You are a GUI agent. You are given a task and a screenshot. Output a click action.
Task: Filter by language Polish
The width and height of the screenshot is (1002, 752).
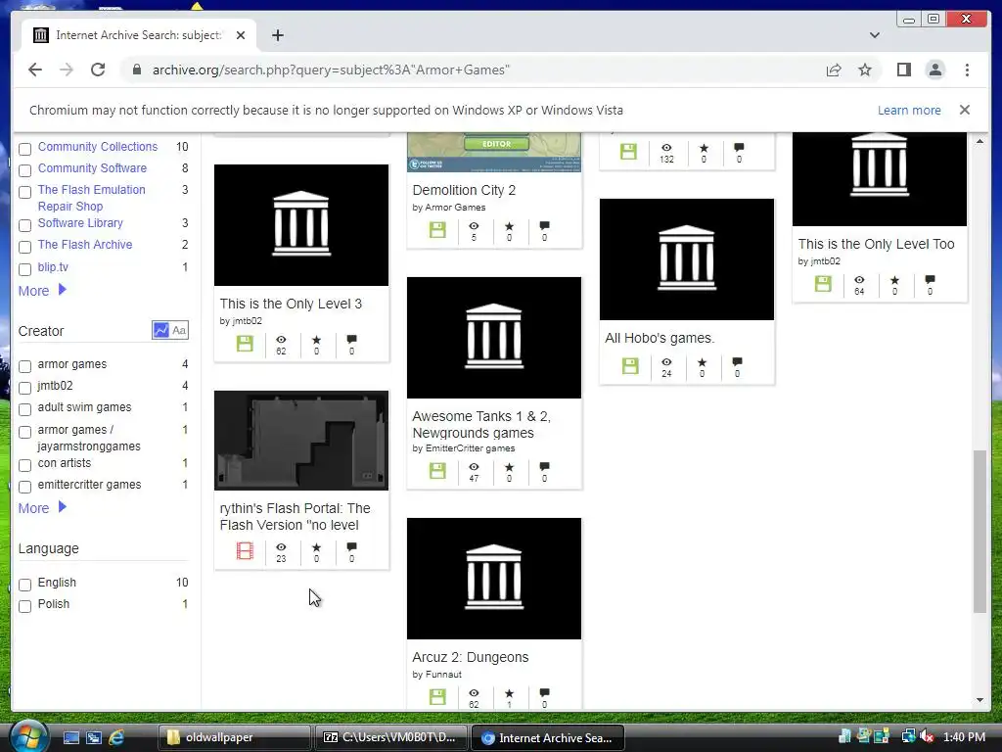click(24, 606)
